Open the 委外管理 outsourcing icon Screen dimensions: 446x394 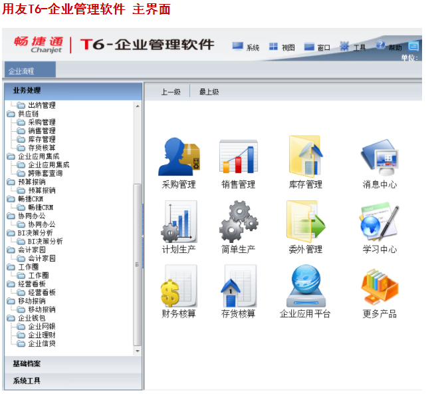click(x=306, y=222)
